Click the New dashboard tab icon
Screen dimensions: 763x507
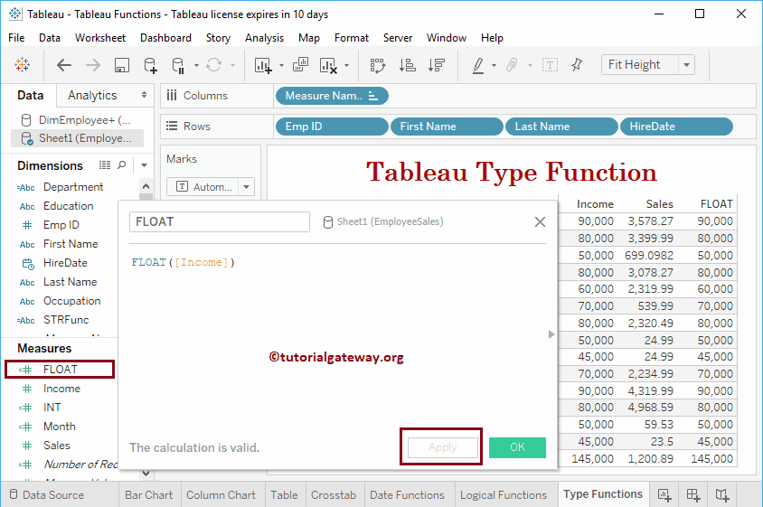click(693, 495)
